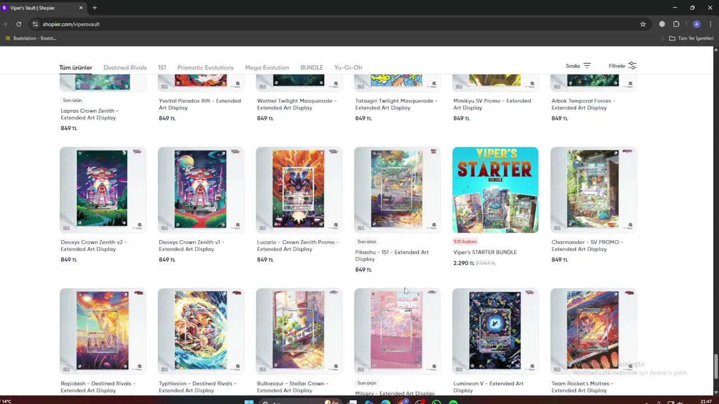Open the BUNDLE category
This screenshot has width=719, height=404.
(311, 67)
